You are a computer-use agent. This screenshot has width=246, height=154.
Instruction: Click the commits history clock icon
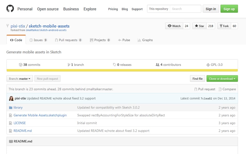coord(21,65)
